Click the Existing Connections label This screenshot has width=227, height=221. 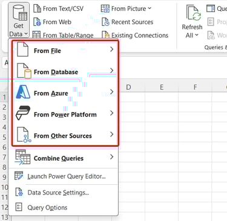(x=140, y=35)
